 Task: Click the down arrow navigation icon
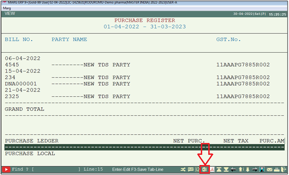pyautogui.click(x=248, y=170)
